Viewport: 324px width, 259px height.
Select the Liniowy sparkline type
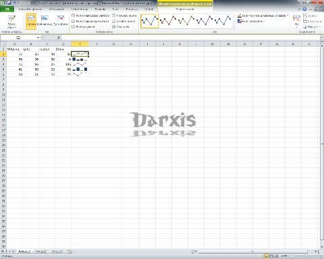[31, 21]
